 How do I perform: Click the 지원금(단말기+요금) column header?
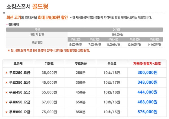tap(147, 63)
